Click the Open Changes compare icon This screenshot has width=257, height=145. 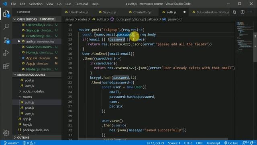235,12
